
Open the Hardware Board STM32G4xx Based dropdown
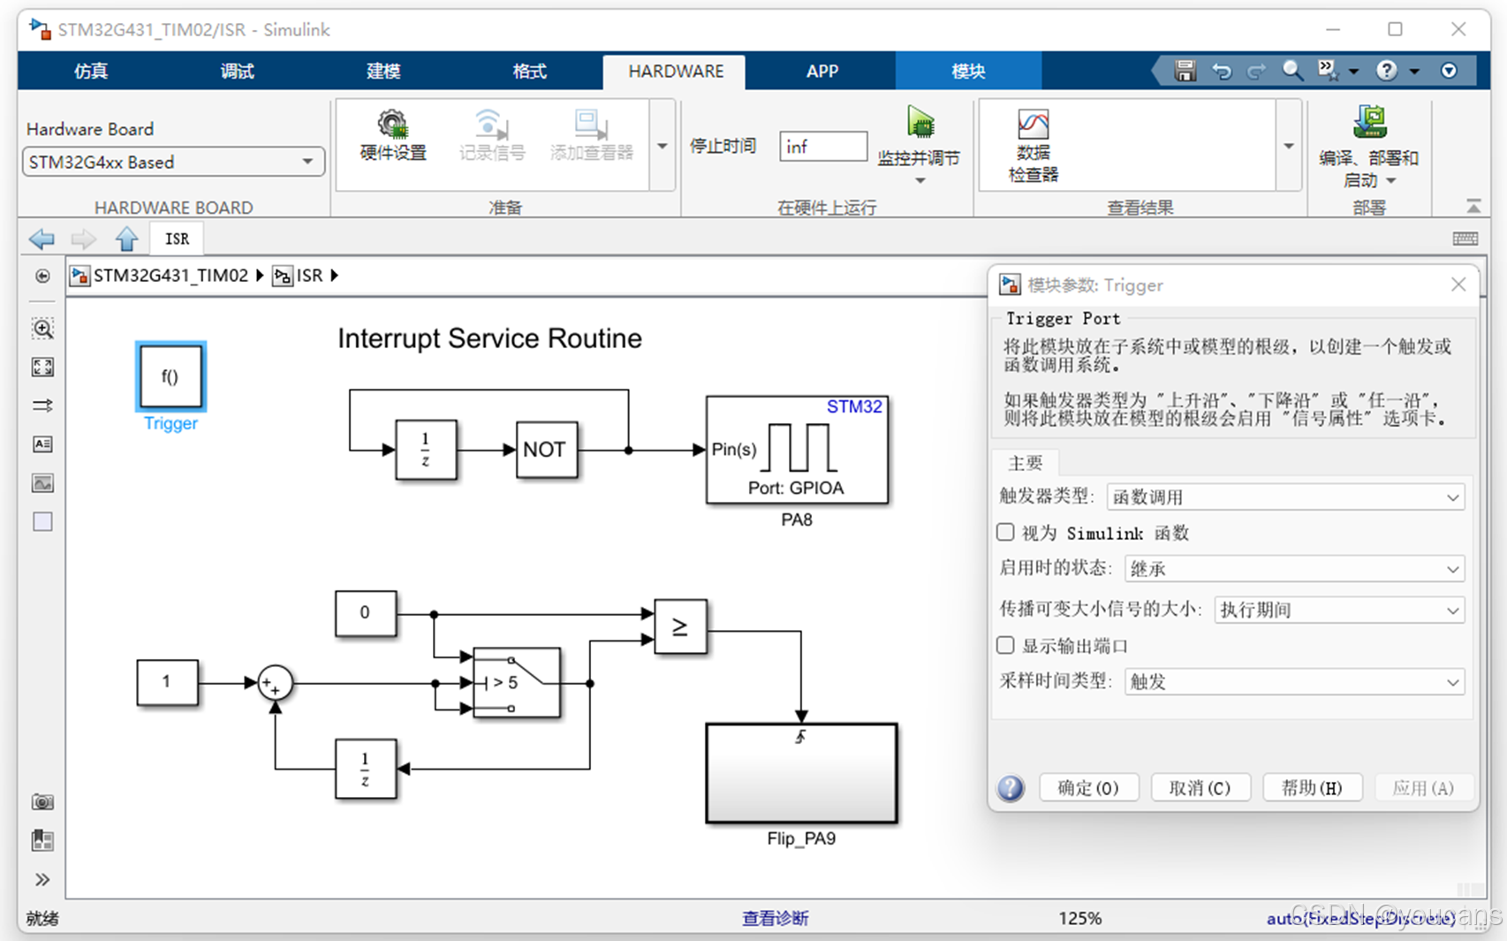pyautogui.click(x=173, y=162)
